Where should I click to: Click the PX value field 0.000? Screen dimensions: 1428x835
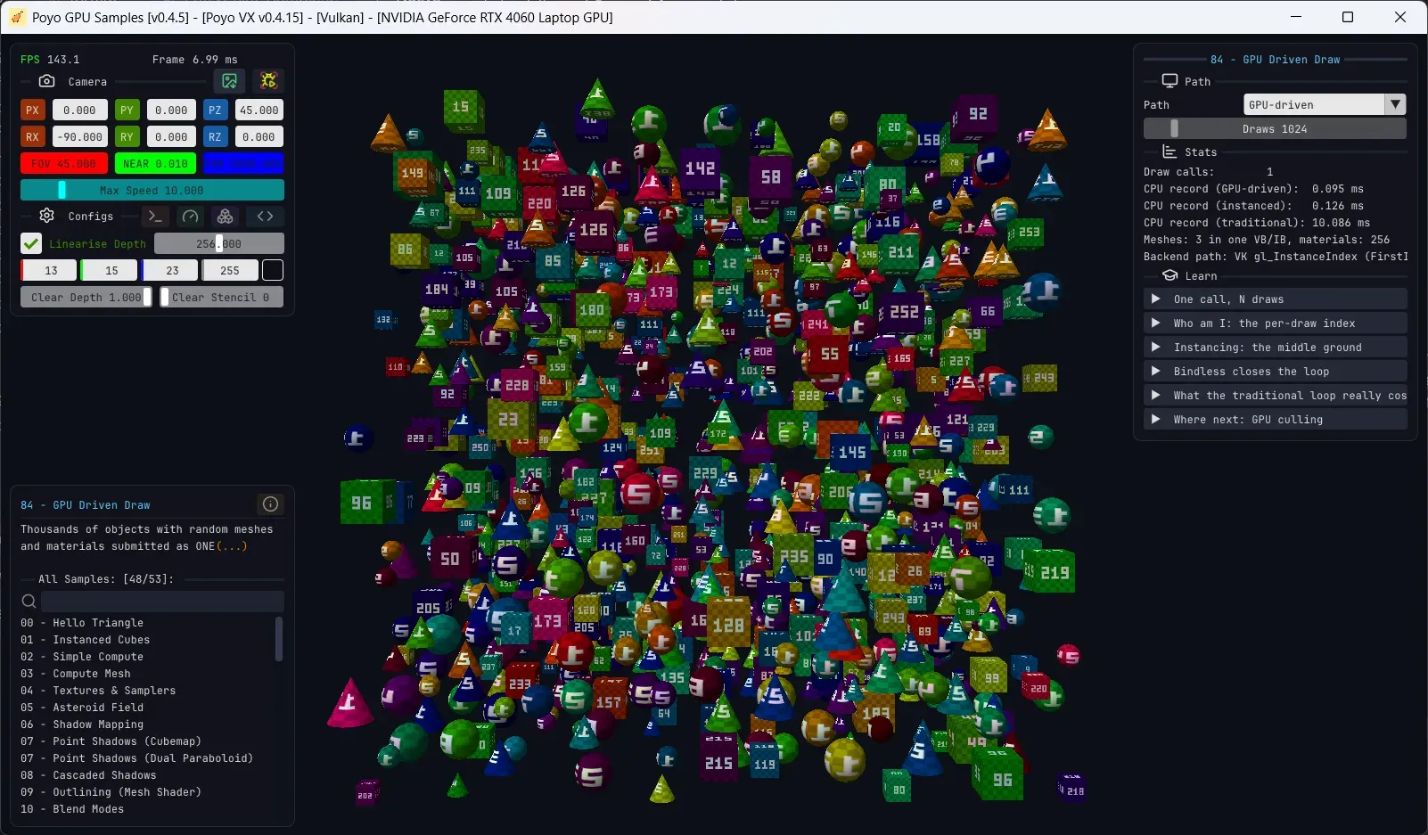point(79,111)
